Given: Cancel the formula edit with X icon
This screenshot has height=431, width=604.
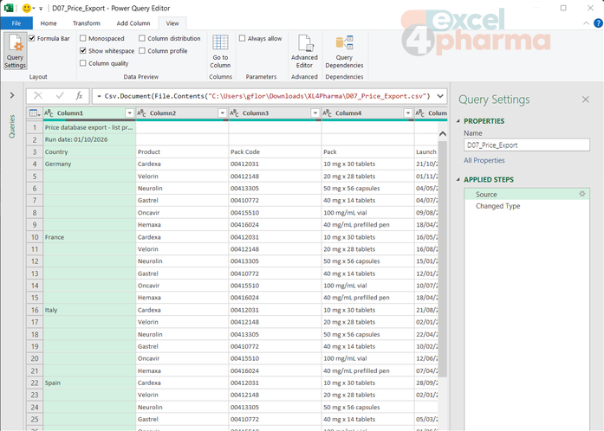Looking at the screenshot, I should (38, 95).
